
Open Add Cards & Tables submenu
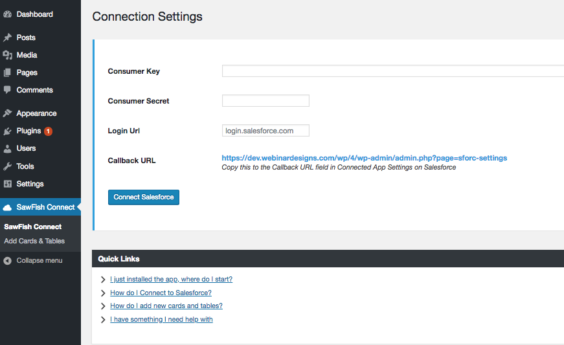click(x=34, y=241)
